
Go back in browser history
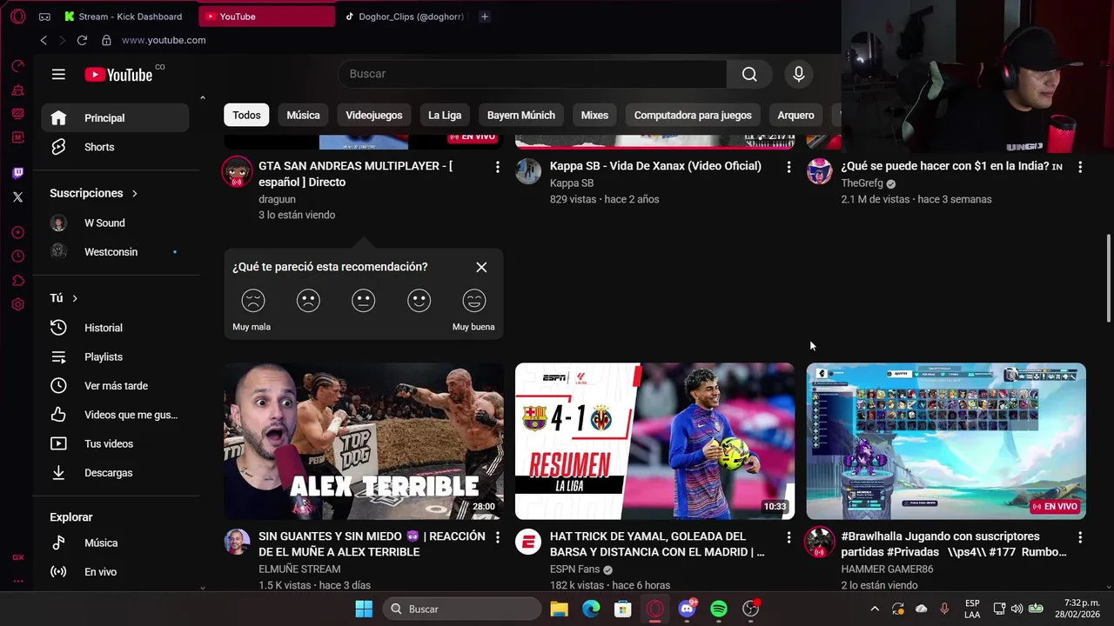pyautogui.click(x=44, y=40)
